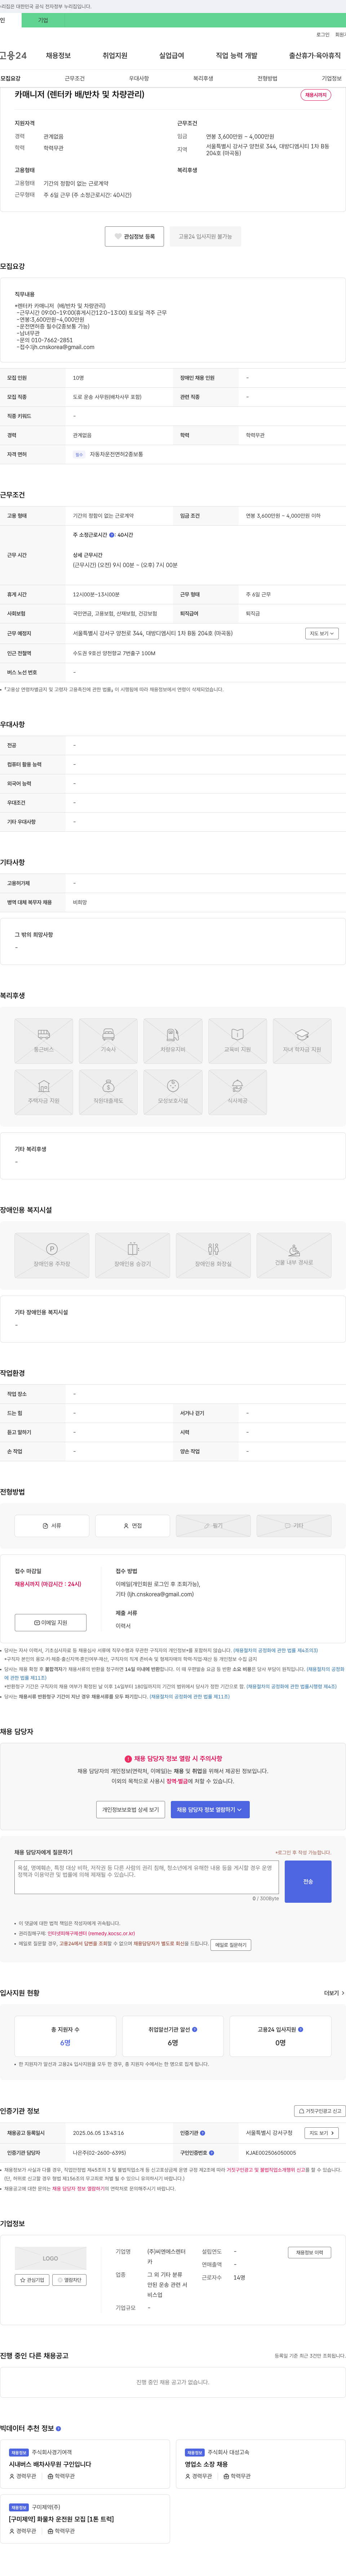This screenshot has height=2576, width=346.
Task: Click the 면접 screening method box
Action: (x=133, y=1525)
